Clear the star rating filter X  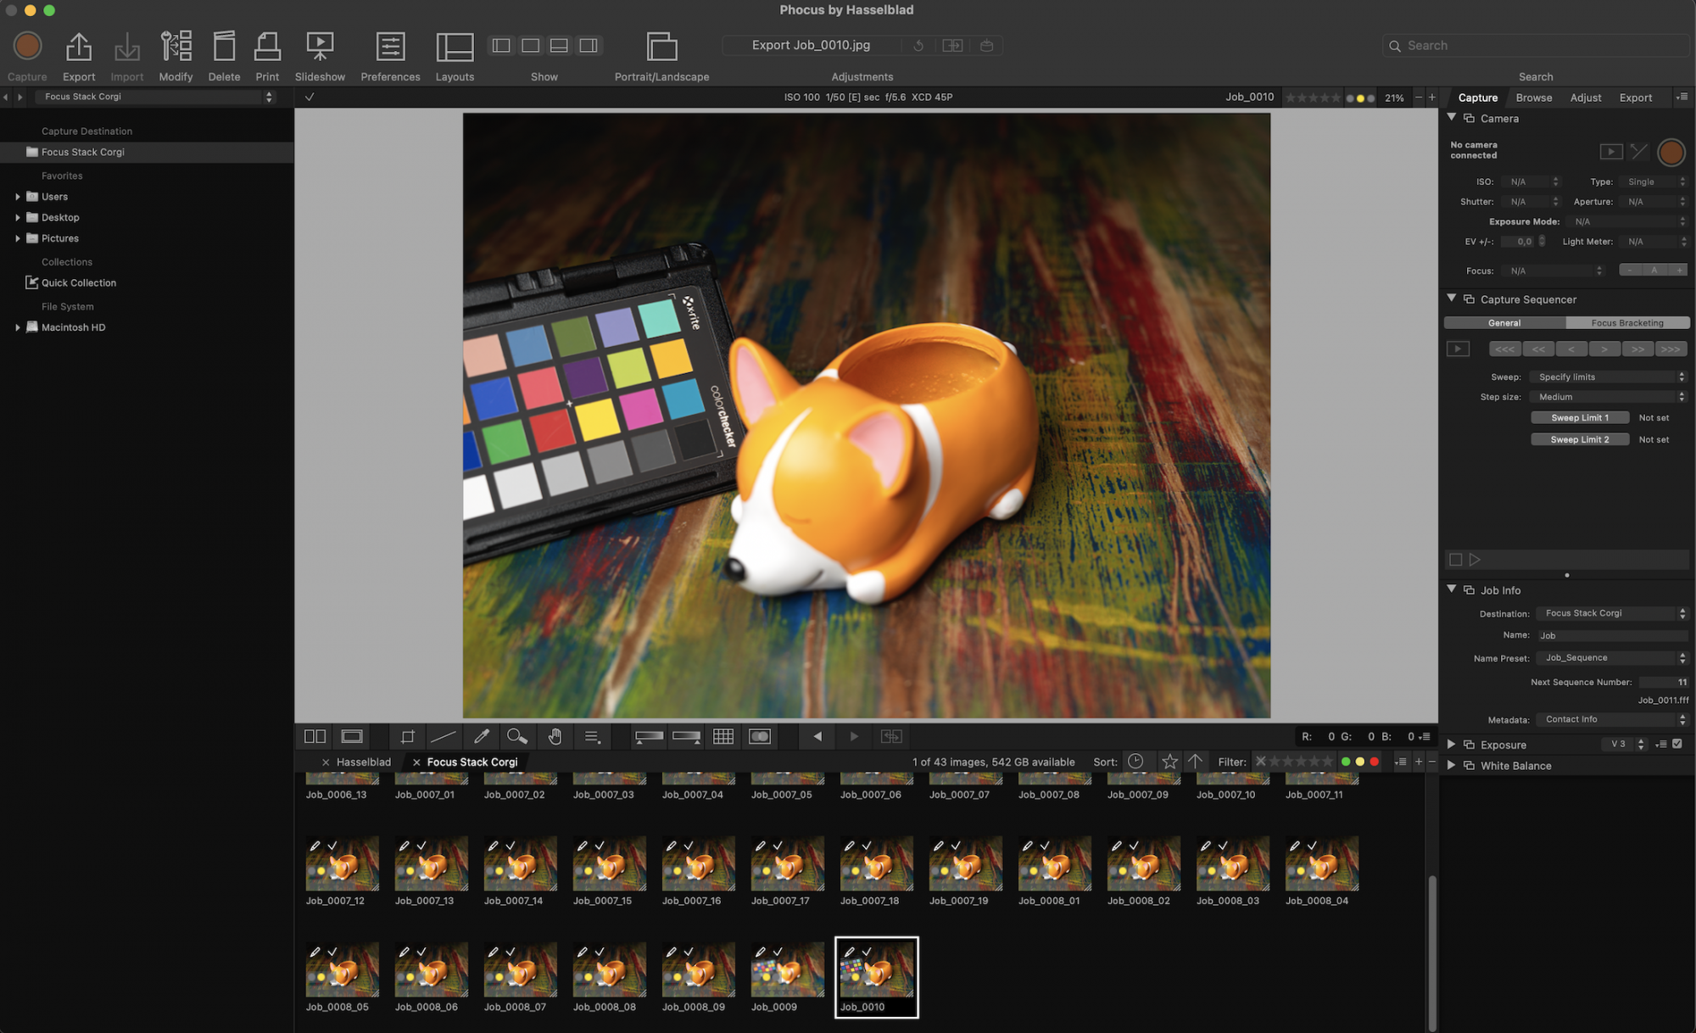click(1261, 762)
